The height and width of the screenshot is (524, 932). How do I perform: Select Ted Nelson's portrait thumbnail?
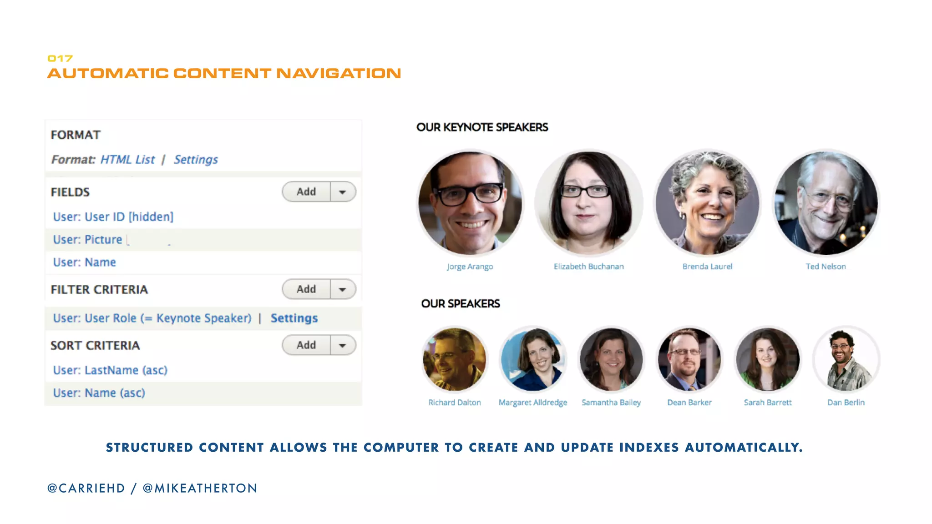pyautogui.click(x=826, y=203)
